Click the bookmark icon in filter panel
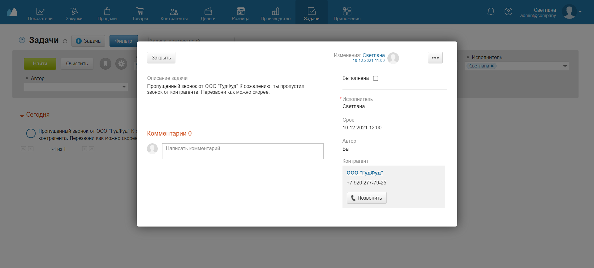The image size is (594, 268). [105, 64]
